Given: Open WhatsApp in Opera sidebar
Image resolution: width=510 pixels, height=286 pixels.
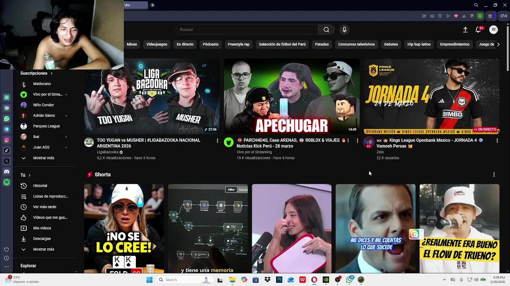Looking at the screenshot, I should [7, 118].
